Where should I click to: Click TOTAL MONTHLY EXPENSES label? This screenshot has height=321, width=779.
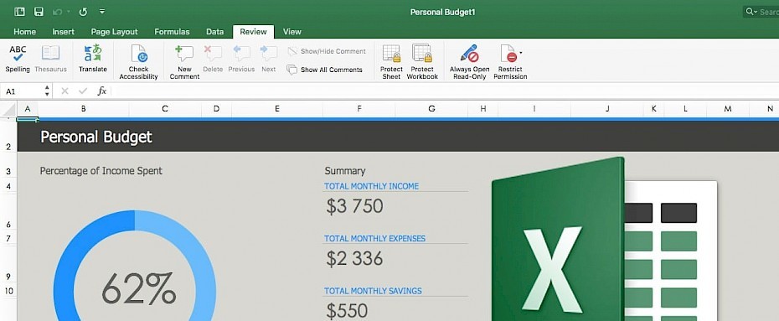coord(374,239)
